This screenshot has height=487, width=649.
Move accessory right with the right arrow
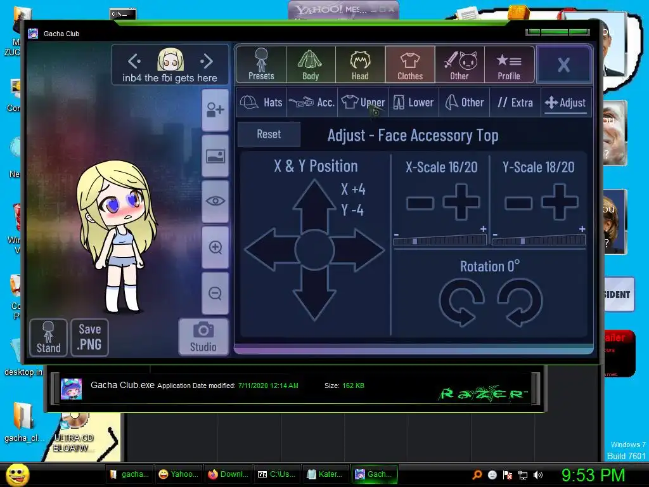[x=359, y=250]
